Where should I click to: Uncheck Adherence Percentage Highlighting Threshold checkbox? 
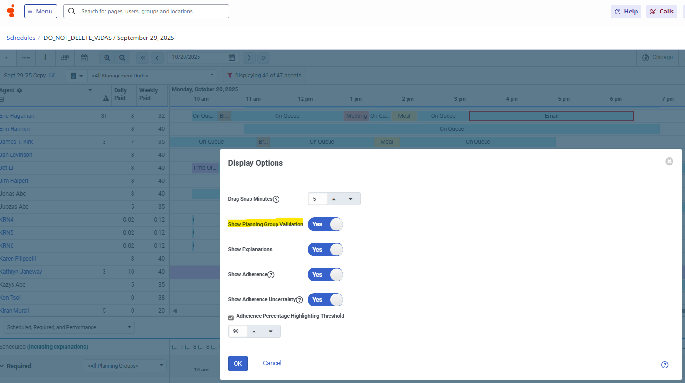(231, 318)
